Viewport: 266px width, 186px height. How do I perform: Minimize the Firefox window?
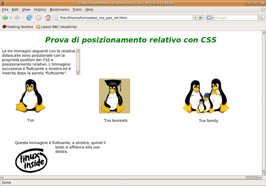pos(249,3)
